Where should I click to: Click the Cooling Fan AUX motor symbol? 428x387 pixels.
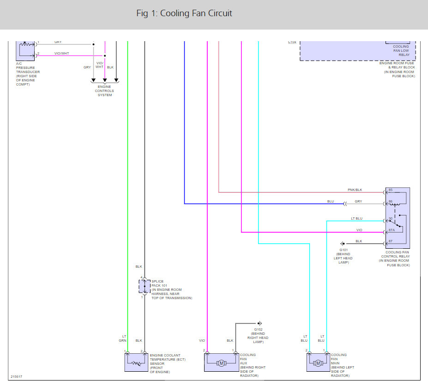(x=221, y=362)
